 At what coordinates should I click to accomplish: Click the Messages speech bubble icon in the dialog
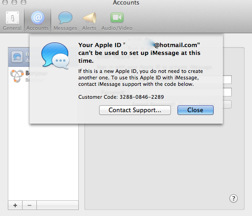point(55,55)
